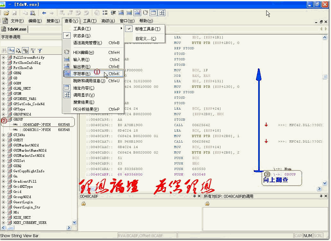Image resolution: width=331 pixels, height=241 pixels.
Task: Click the string tree scroll down arrow
Action: click(x=74, y=222)
